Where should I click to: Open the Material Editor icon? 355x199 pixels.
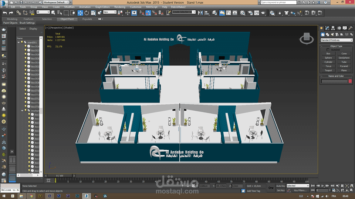point(243,13)
